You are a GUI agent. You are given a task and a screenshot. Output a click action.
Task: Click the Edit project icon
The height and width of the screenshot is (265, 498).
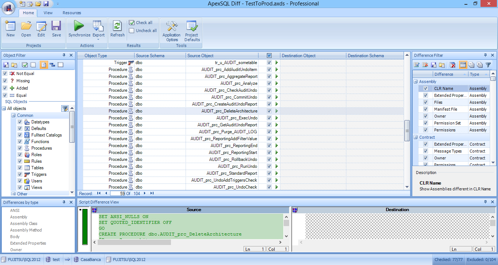click(x=41, y=29)
